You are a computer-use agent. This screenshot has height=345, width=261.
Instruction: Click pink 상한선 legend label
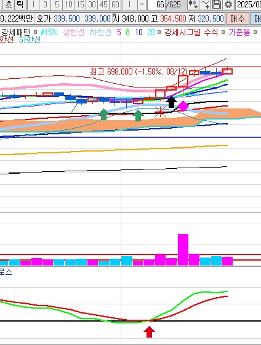click(x=73, y=32)
